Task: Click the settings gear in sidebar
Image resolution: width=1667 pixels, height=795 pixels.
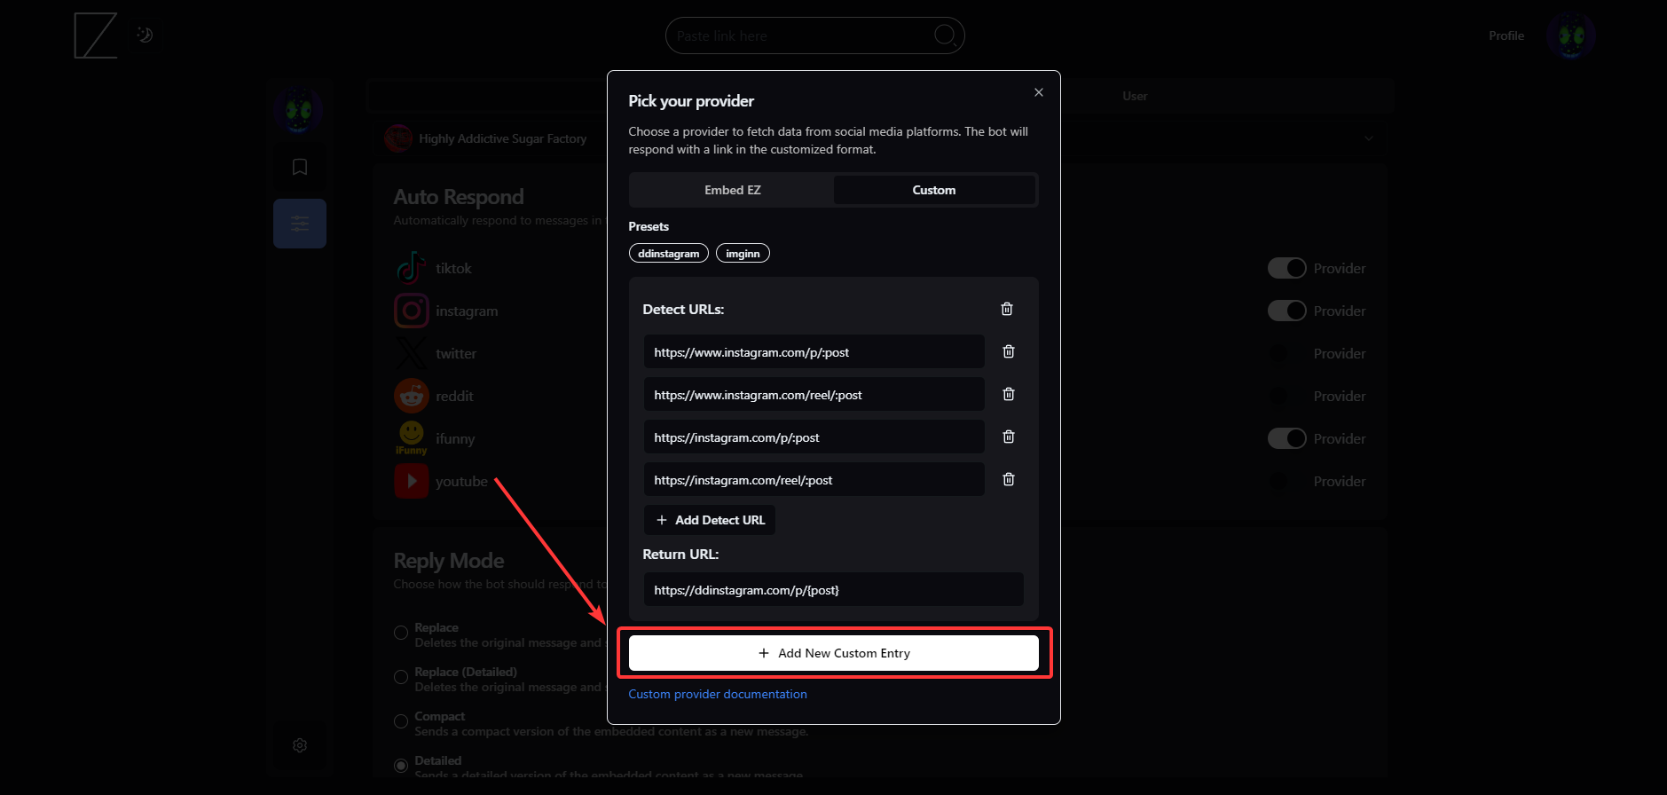Action: tap(300, 745)
